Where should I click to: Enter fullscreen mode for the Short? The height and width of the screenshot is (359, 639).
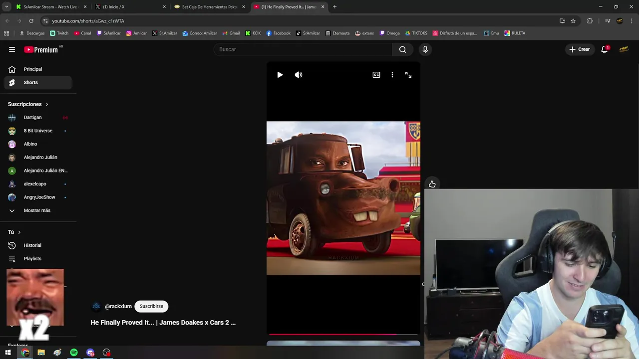click(x=408, y=75)
